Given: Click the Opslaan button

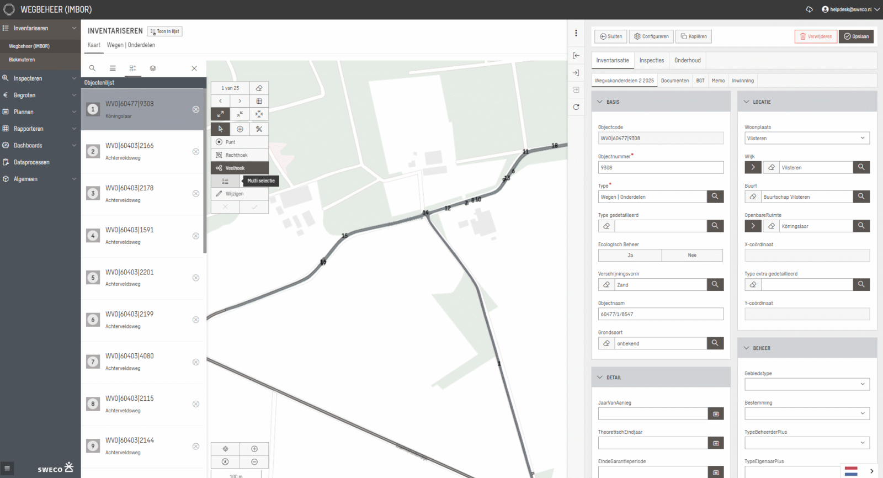Looking at the screenshot, I should 856,36.
